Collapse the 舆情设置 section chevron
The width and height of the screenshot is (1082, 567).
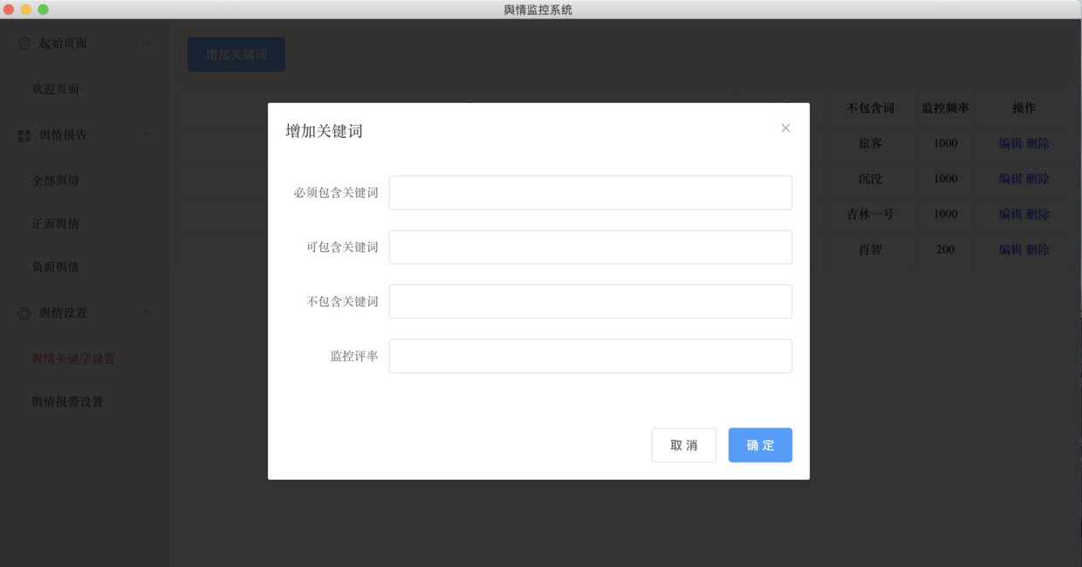pos(146,313)
